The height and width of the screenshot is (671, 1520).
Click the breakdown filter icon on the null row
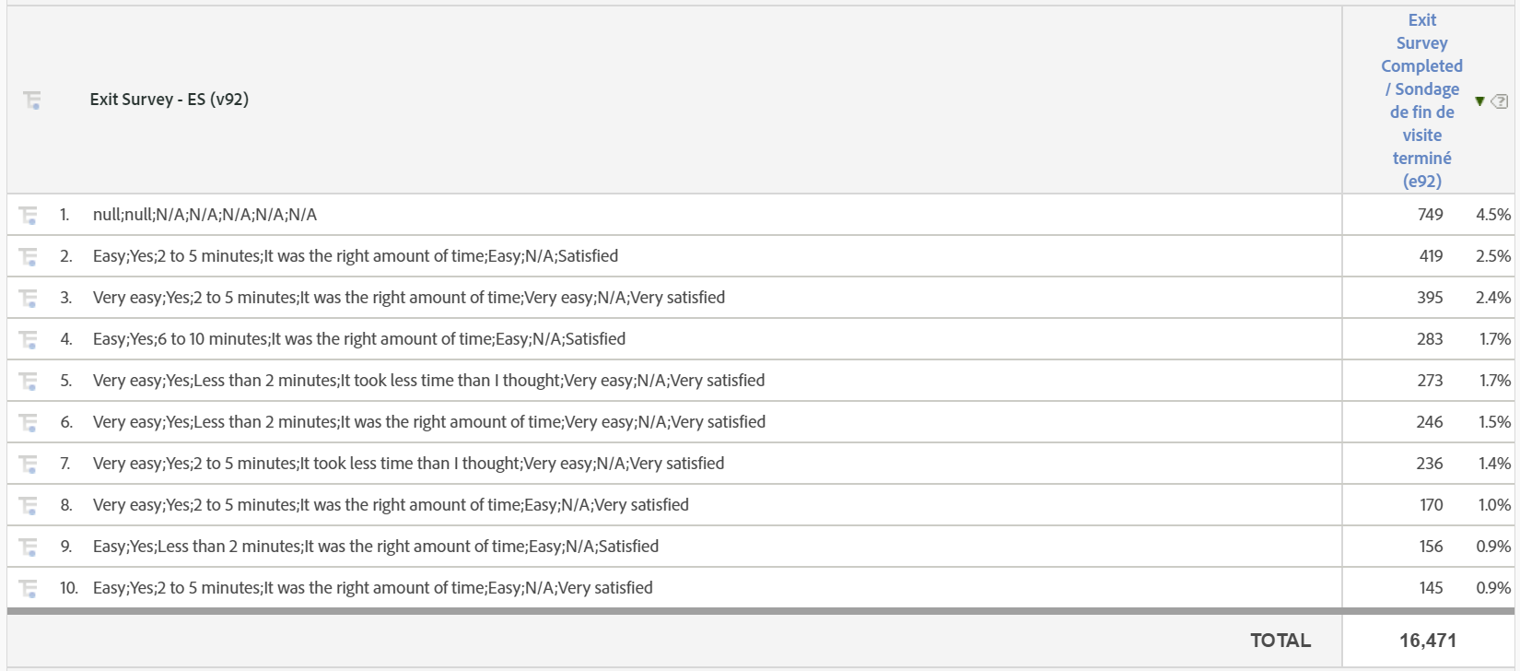tap(32, 214)
